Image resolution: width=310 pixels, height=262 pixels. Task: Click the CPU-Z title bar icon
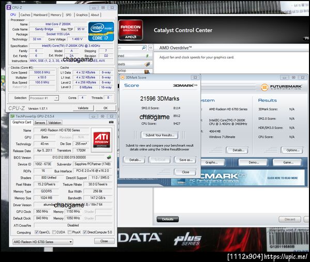pyautogui.click(x=9, y=8)
